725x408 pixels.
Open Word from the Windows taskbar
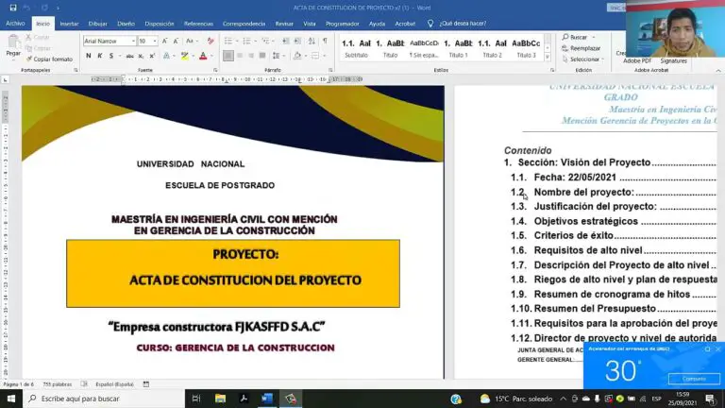coord(267,399)
